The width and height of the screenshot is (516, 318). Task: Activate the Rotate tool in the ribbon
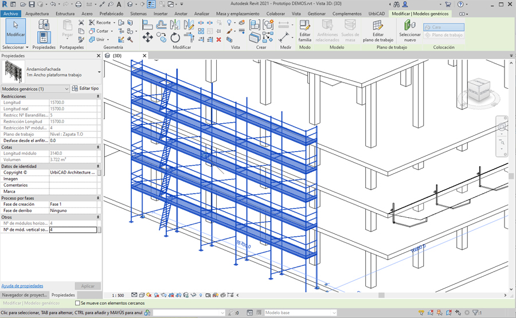click(x=175, y=38)
